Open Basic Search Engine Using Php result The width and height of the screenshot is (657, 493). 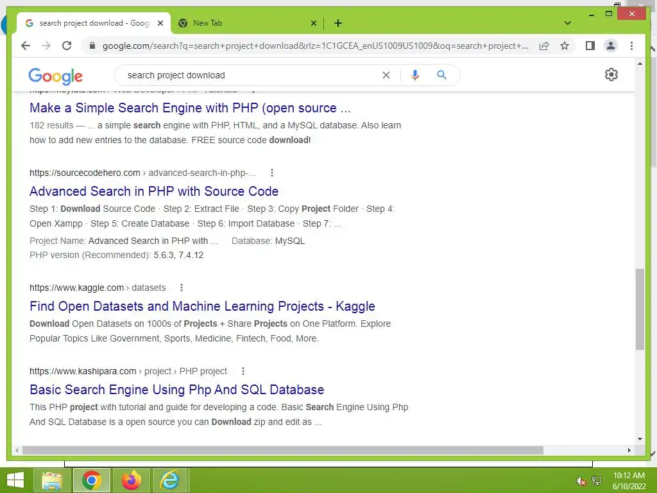point(176,390)
